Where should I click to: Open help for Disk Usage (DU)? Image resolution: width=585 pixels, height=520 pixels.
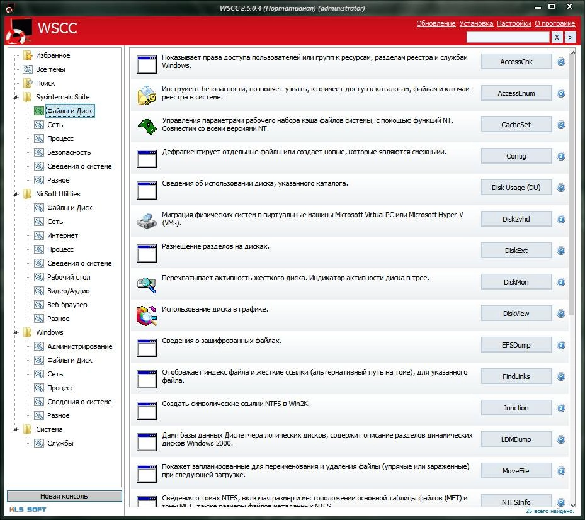(x=560, y=188)
